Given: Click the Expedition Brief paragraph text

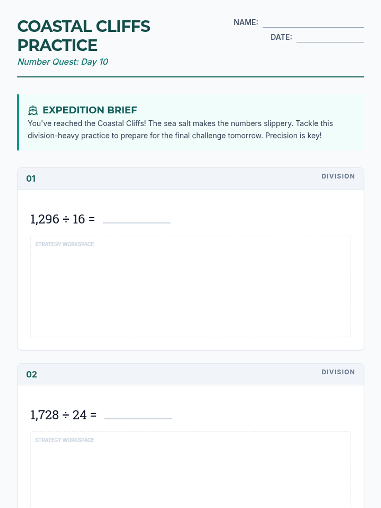Looking at the screenshot, I should [x=180, y=130].
